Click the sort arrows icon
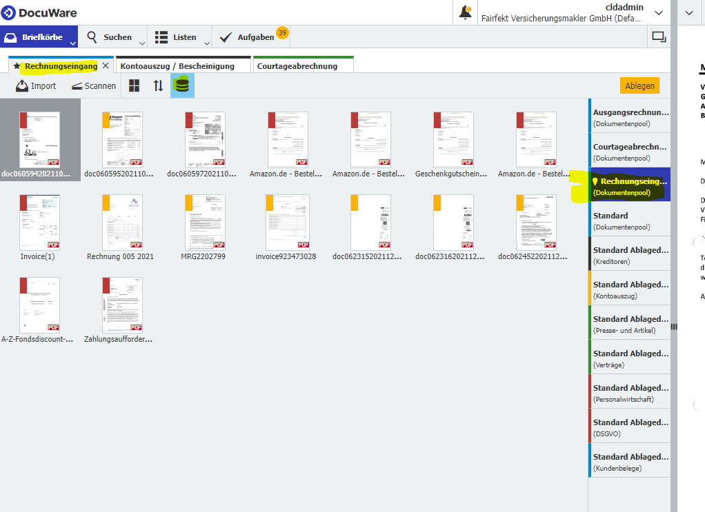 point(159,85)
